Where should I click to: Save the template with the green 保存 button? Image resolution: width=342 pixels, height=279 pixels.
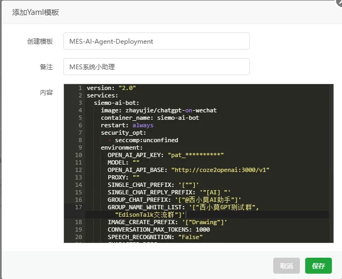pos(318,266)
